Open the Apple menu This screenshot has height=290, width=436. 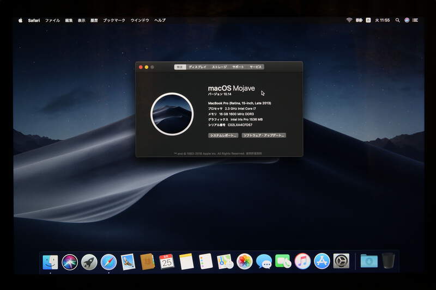point(20,20)
